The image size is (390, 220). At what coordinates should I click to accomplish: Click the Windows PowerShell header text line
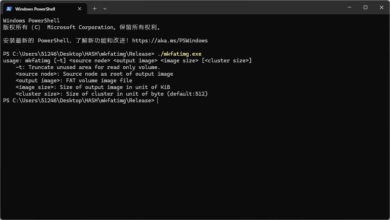coord(31,21)
